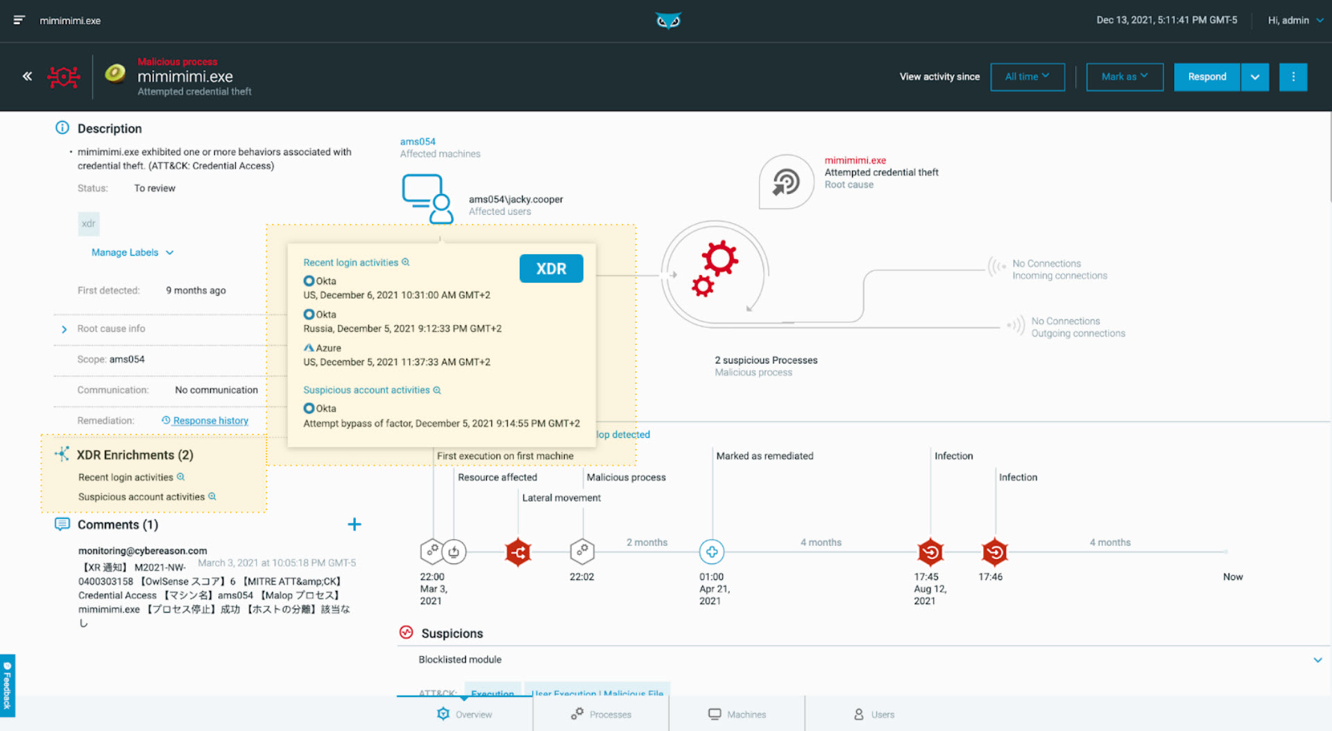This screenshot has width=1332, height=731.
Task: Click the 'Now' timeline end label
Action: [x=1233, y=576]
